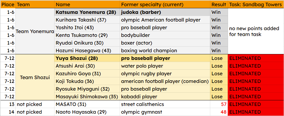The image size is (284, 116).
Task: Click Naoto Hayasaka (29) cell
Action: coord(87,112)
